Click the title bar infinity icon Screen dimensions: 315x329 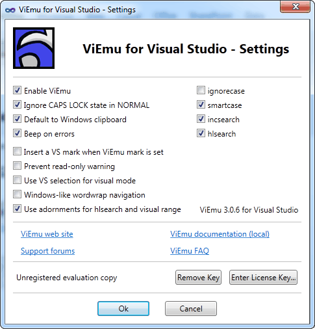click(x=10, y=10)
